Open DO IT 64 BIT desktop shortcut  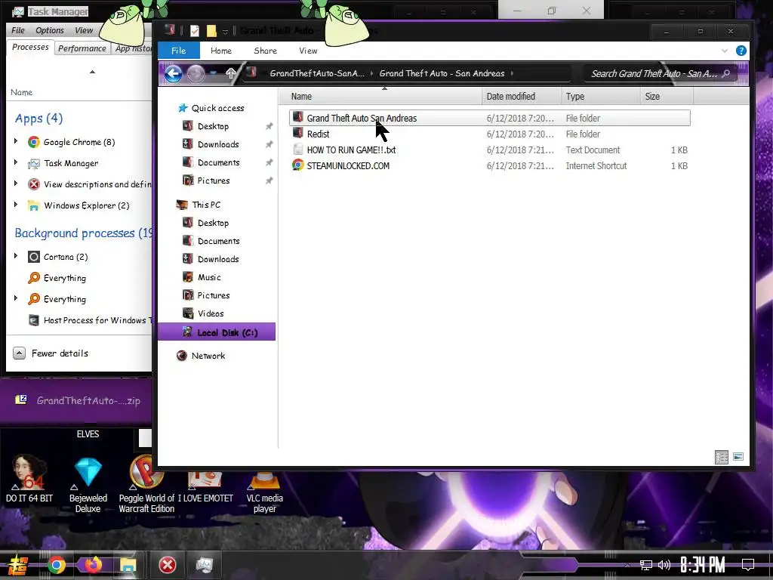point(29,480)
